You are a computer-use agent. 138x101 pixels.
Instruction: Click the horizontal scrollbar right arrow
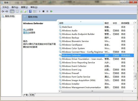point(132,91)
